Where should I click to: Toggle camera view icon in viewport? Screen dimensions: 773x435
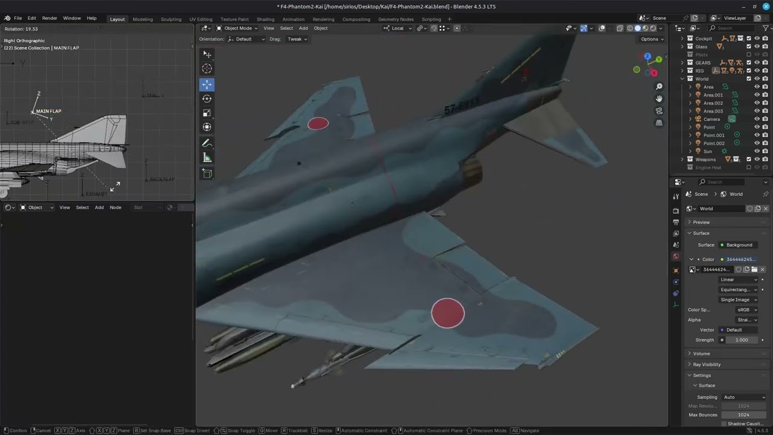[x=659, y=111]
